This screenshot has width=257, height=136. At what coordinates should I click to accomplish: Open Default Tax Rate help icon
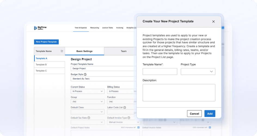click(x=89, y=118)
